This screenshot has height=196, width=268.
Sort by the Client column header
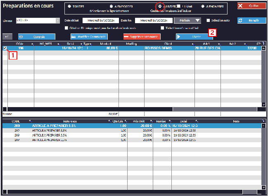168,43
